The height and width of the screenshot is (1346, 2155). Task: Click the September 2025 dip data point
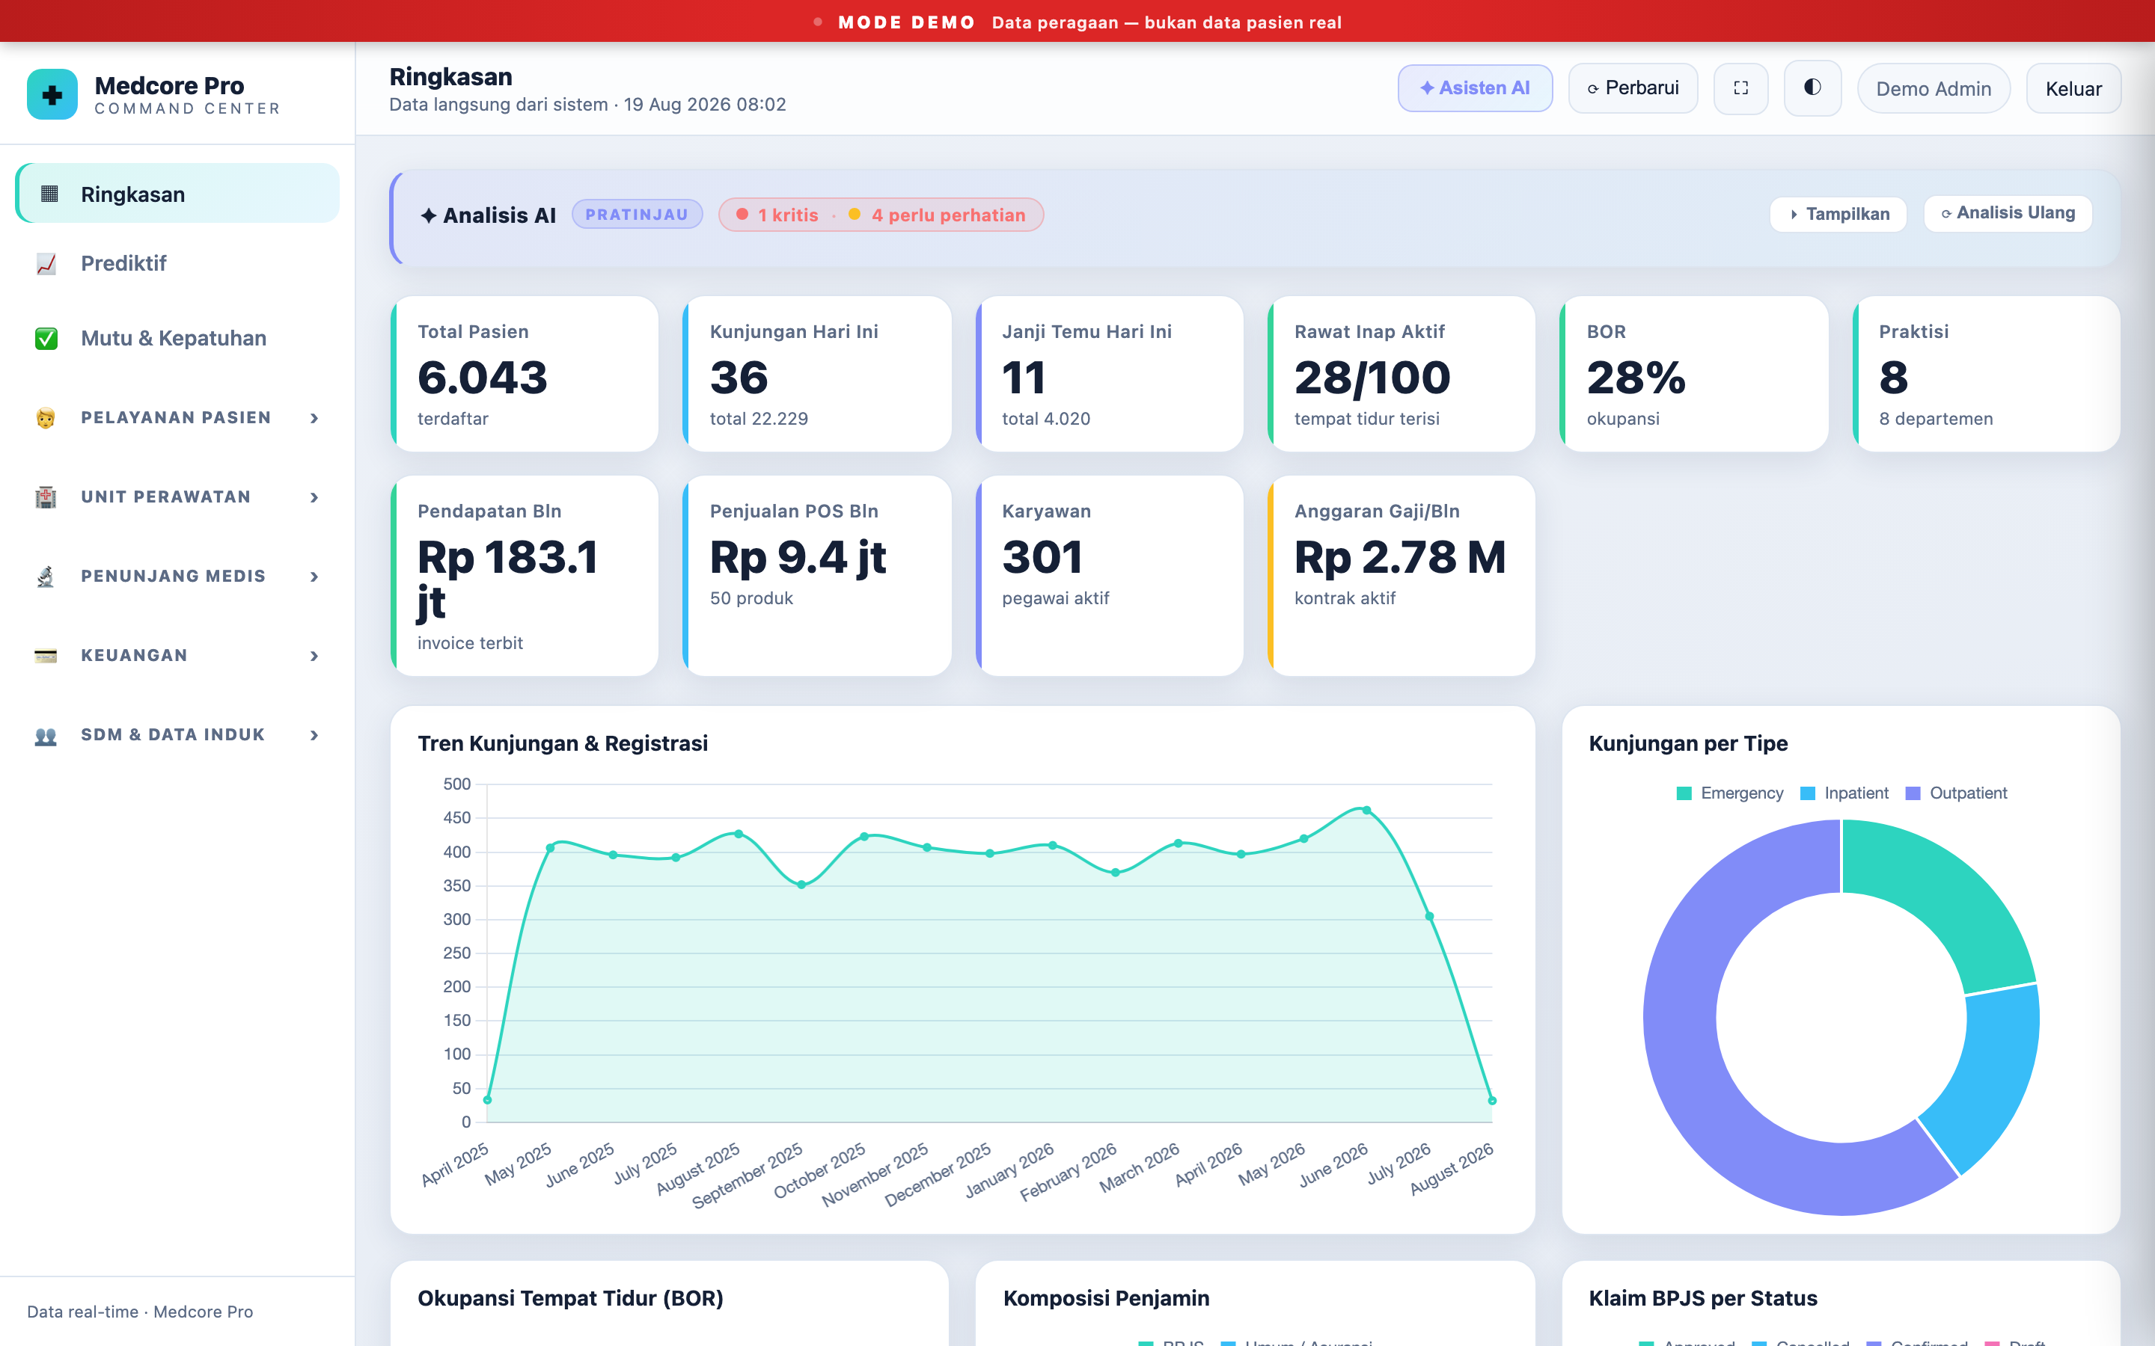(801, 885)
